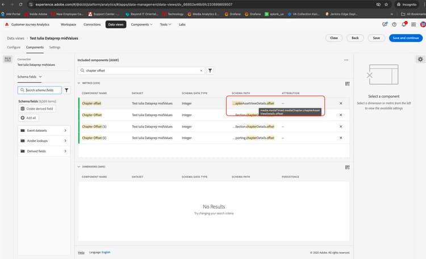Focus the Search schema fields input
Viewport: 426px width, 259px height.
pyautogui.click(x=39, y=90)
